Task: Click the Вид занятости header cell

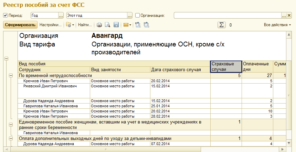Action: [120, 69]
